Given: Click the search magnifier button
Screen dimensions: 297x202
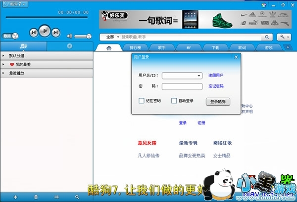Looking at the screenshot, I should (267, 37).
